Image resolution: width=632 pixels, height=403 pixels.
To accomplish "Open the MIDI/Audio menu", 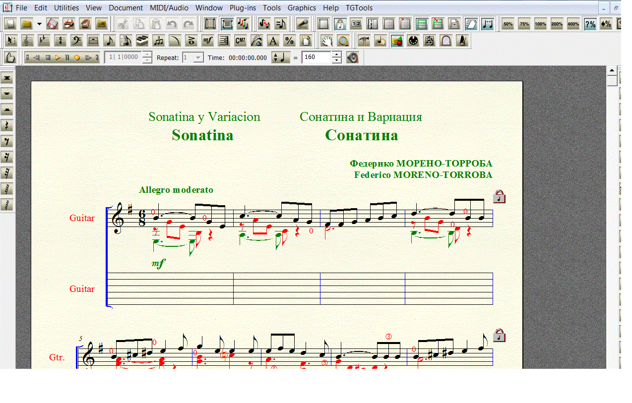I will [169, 8].
